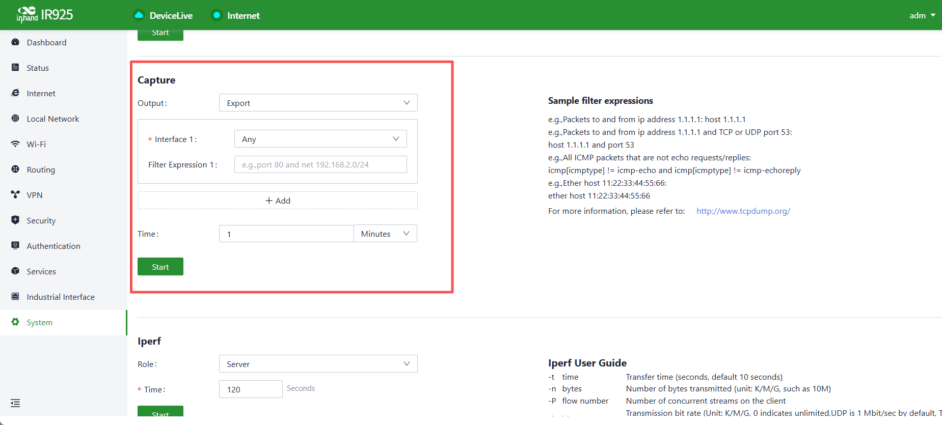Click the Security shield icon

click(15, 220)
